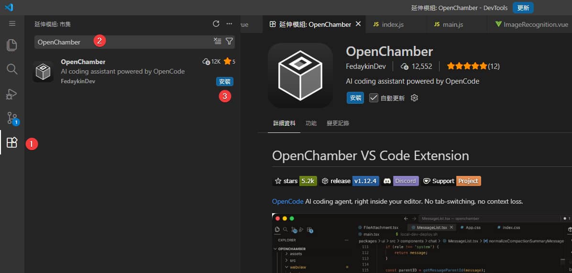Click the OpenChamber VS Code Extension heading
The image size is (572, 273).
pyautogui.click(x=371, y=156)
